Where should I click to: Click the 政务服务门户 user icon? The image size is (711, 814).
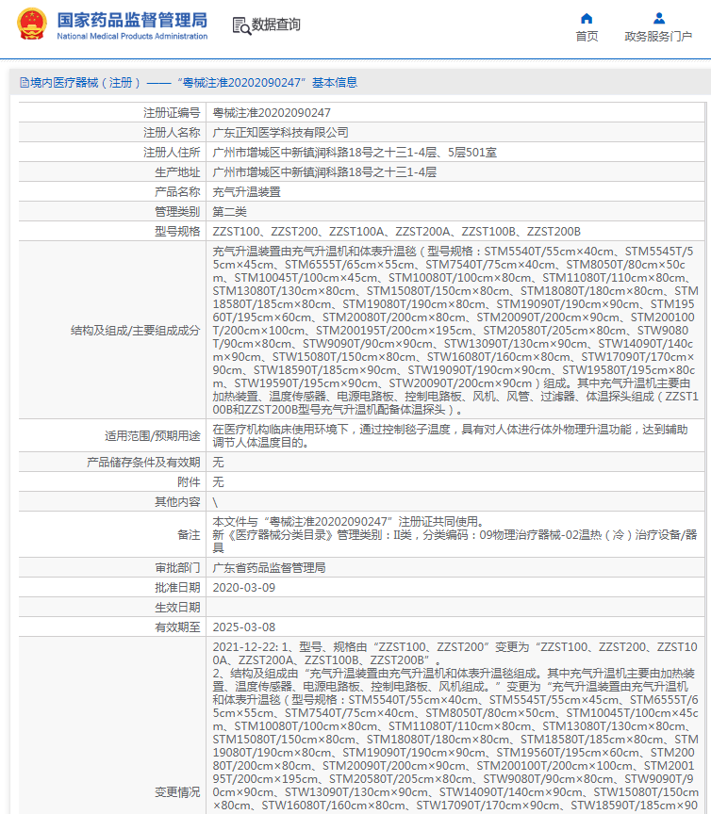(x=659, y=19)
